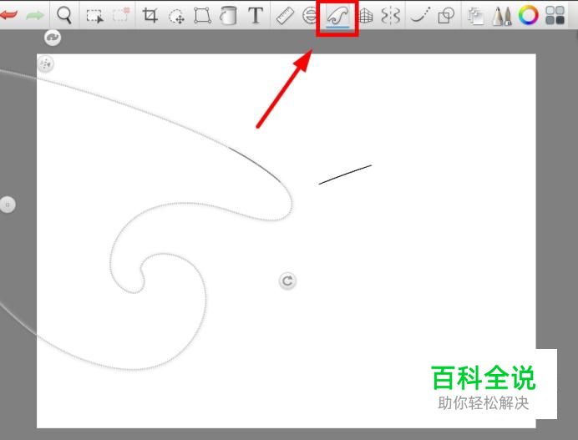Turn on Symmetry drawing
This screenshot has width=578, height=440.
390,16
